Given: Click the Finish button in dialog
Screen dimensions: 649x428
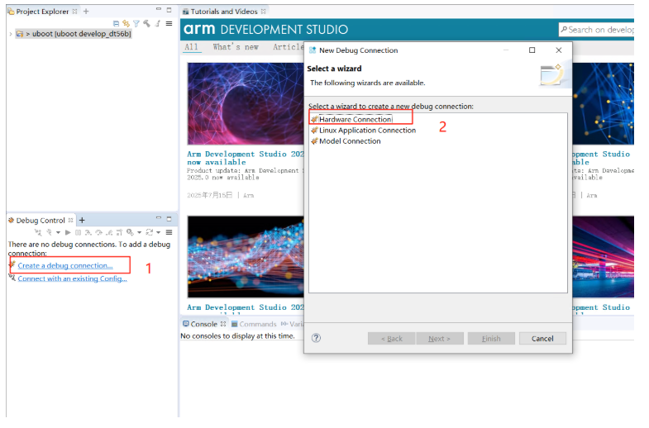Looking at the screenshot, I should 491,339.
